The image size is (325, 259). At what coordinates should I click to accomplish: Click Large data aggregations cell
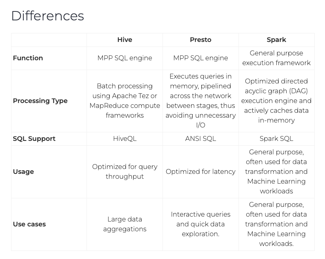point(125,224)
